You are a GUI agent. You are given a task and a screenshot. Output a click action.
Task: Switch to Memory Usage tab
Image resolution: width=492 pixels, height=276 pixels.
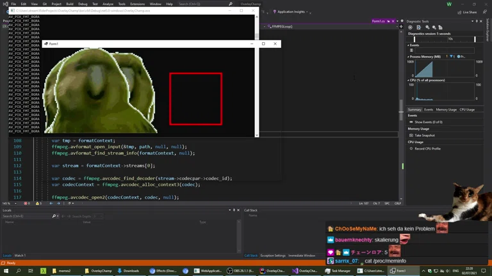coord(446,110)
